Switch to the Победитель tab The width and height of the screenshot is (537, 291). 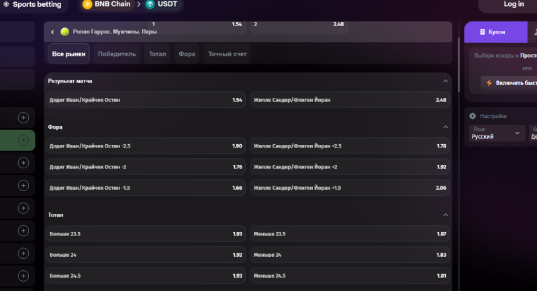click(117, 54)
